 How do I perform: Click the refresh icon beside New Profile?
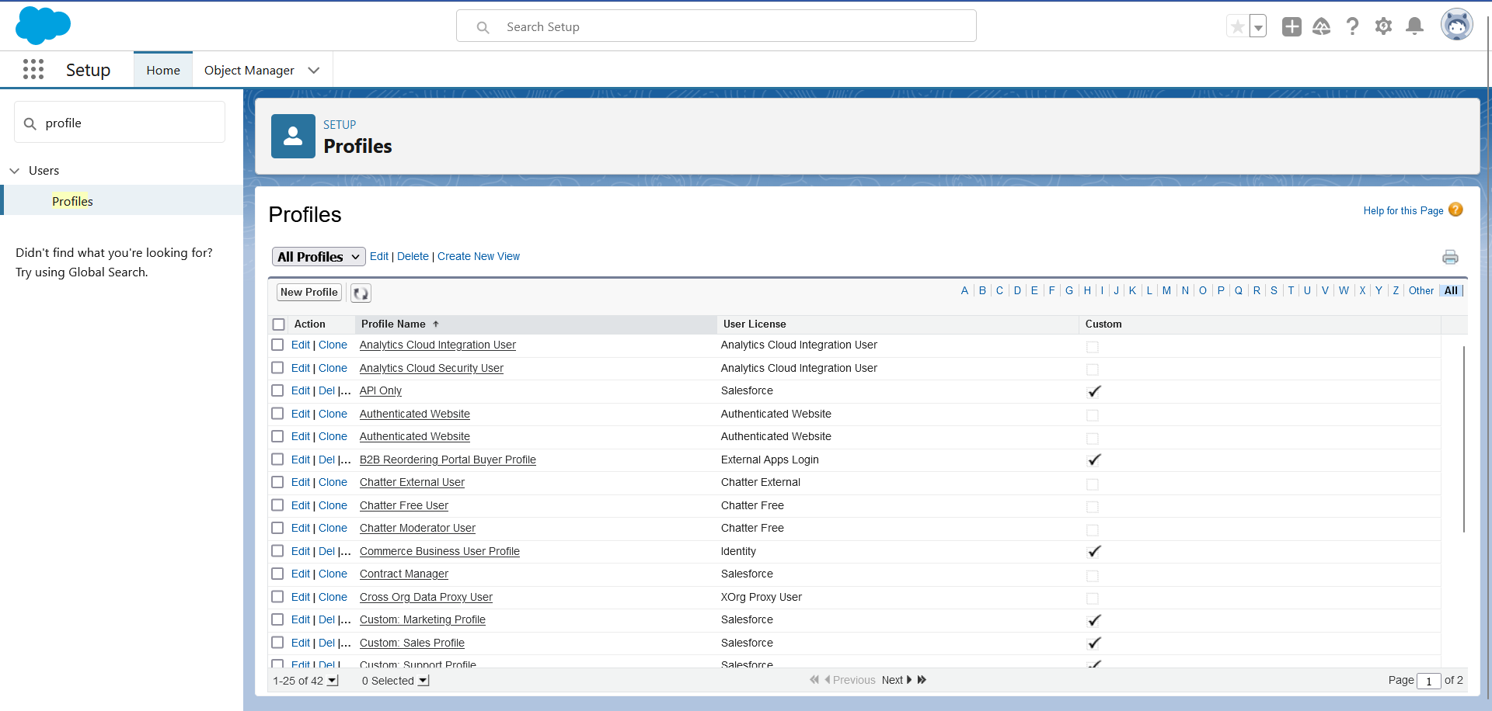pos(361,293)
